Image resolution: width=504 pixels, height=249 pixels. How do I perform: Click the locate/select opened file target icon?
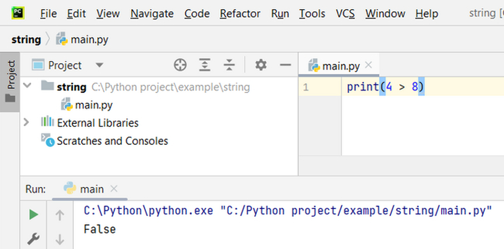pyautogui.click(x=180, y=65)
